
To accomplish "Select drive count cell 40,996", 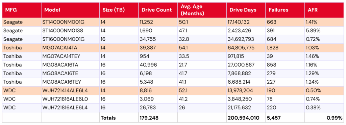I will 158,65.
